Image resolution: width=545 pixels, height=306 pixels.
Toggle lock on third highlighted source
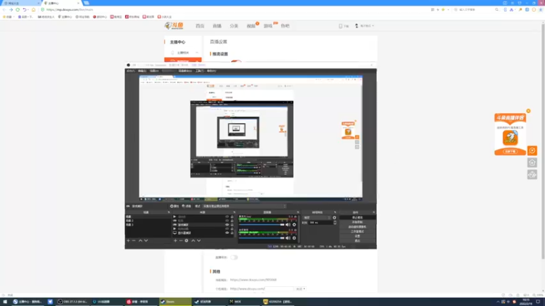coord(232,225)
